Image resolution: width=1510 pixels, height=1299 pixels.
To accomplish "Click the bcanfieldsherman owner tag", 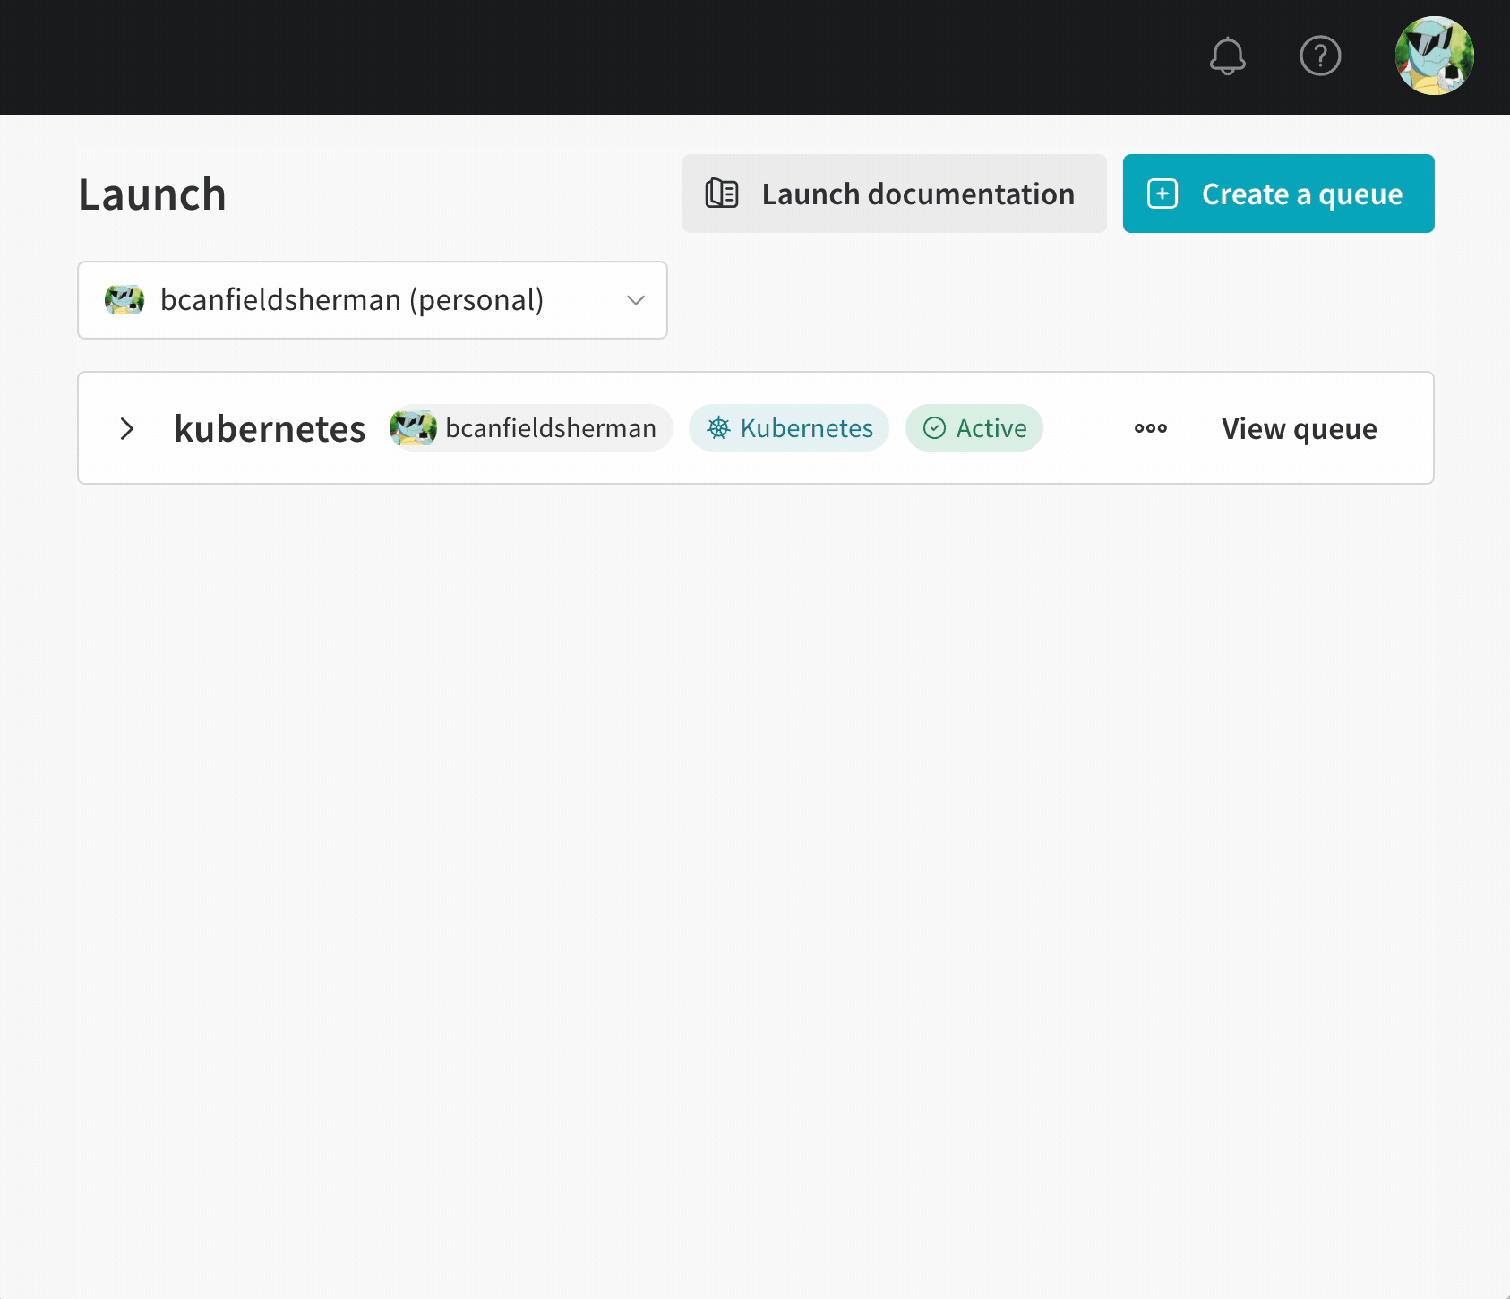I will pos(528,428).
